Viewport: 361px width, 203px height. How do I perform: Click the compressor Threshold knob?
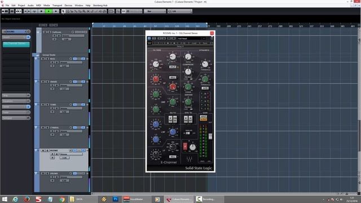tap(205, 64)
